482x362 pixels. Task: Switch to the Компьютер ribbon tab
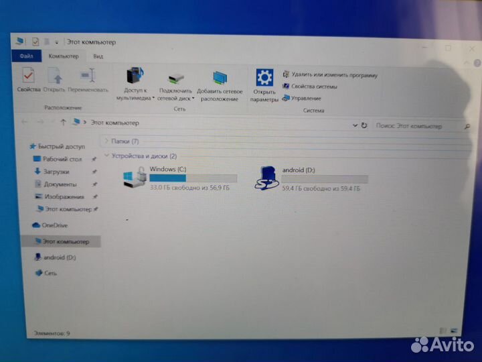(x=64, y=56)
